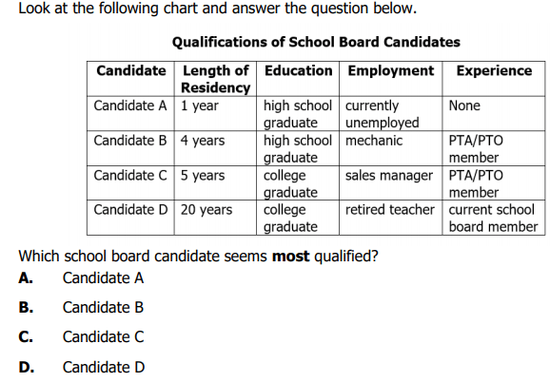Screen dimensions: 550x382
Task: Select answer C. Candidate C
Action: [x=81, y=336]
